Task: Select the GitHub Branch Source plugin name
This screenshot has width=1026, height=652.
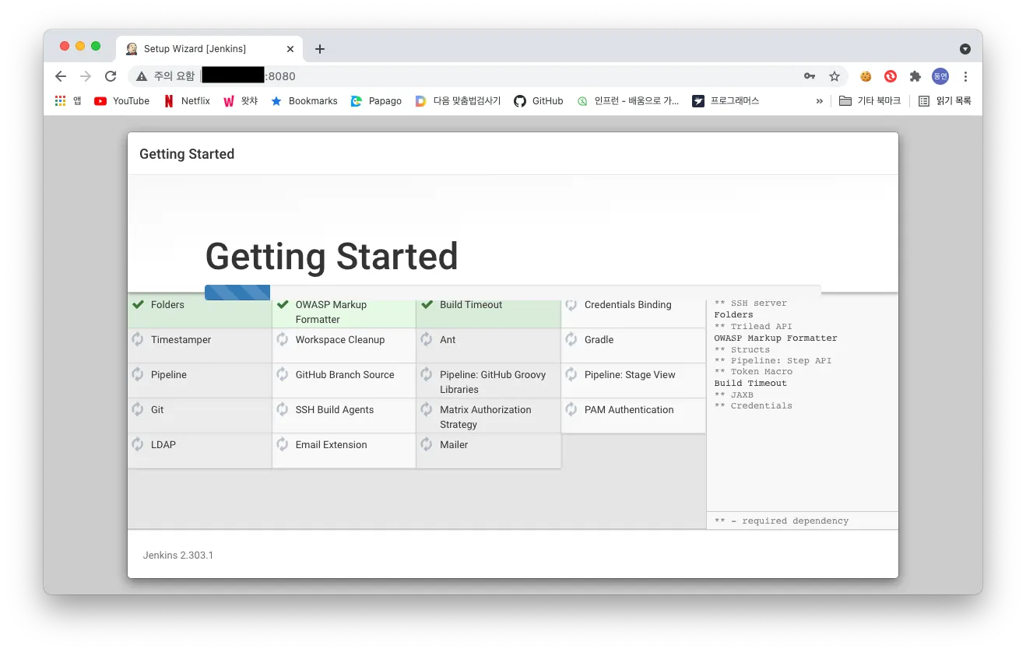Action: 345,375
